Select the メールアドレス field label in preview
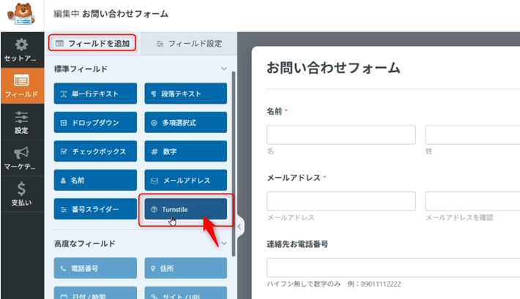The height and width of the screenshot is (299, 520). coord(294,178)
